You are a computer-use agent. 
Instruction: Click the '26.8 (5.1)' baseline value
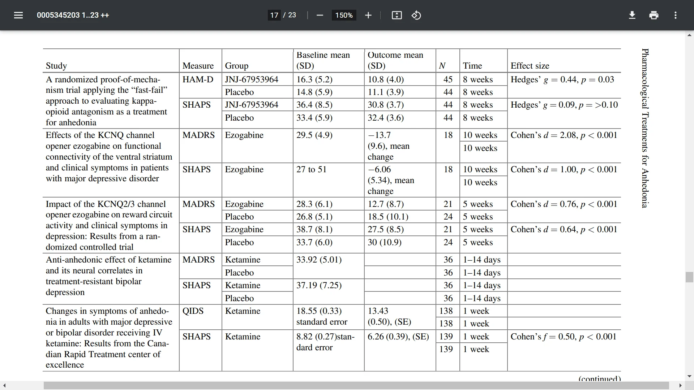coord(314,217)
